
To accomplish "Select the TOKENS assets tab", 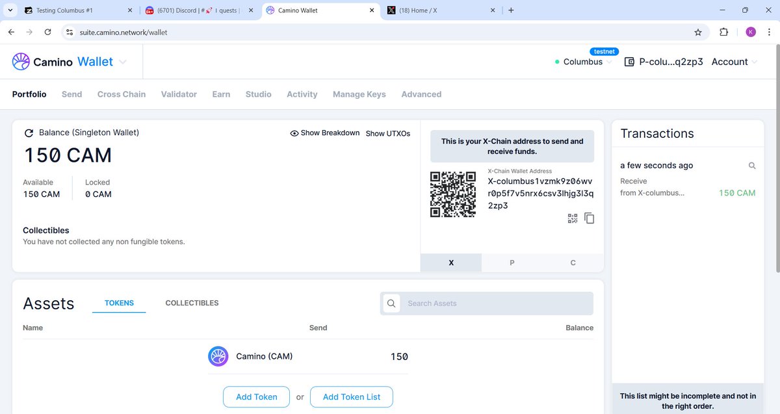I will click(119, 303).
